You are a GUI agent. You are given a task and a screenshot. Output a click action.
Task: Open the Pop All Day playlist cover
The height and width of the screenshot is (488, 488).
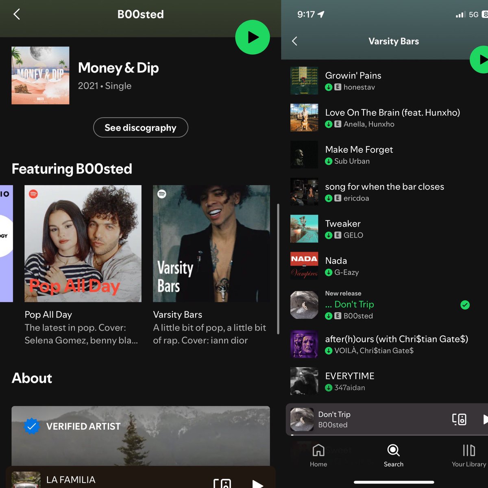click(83, 244)
